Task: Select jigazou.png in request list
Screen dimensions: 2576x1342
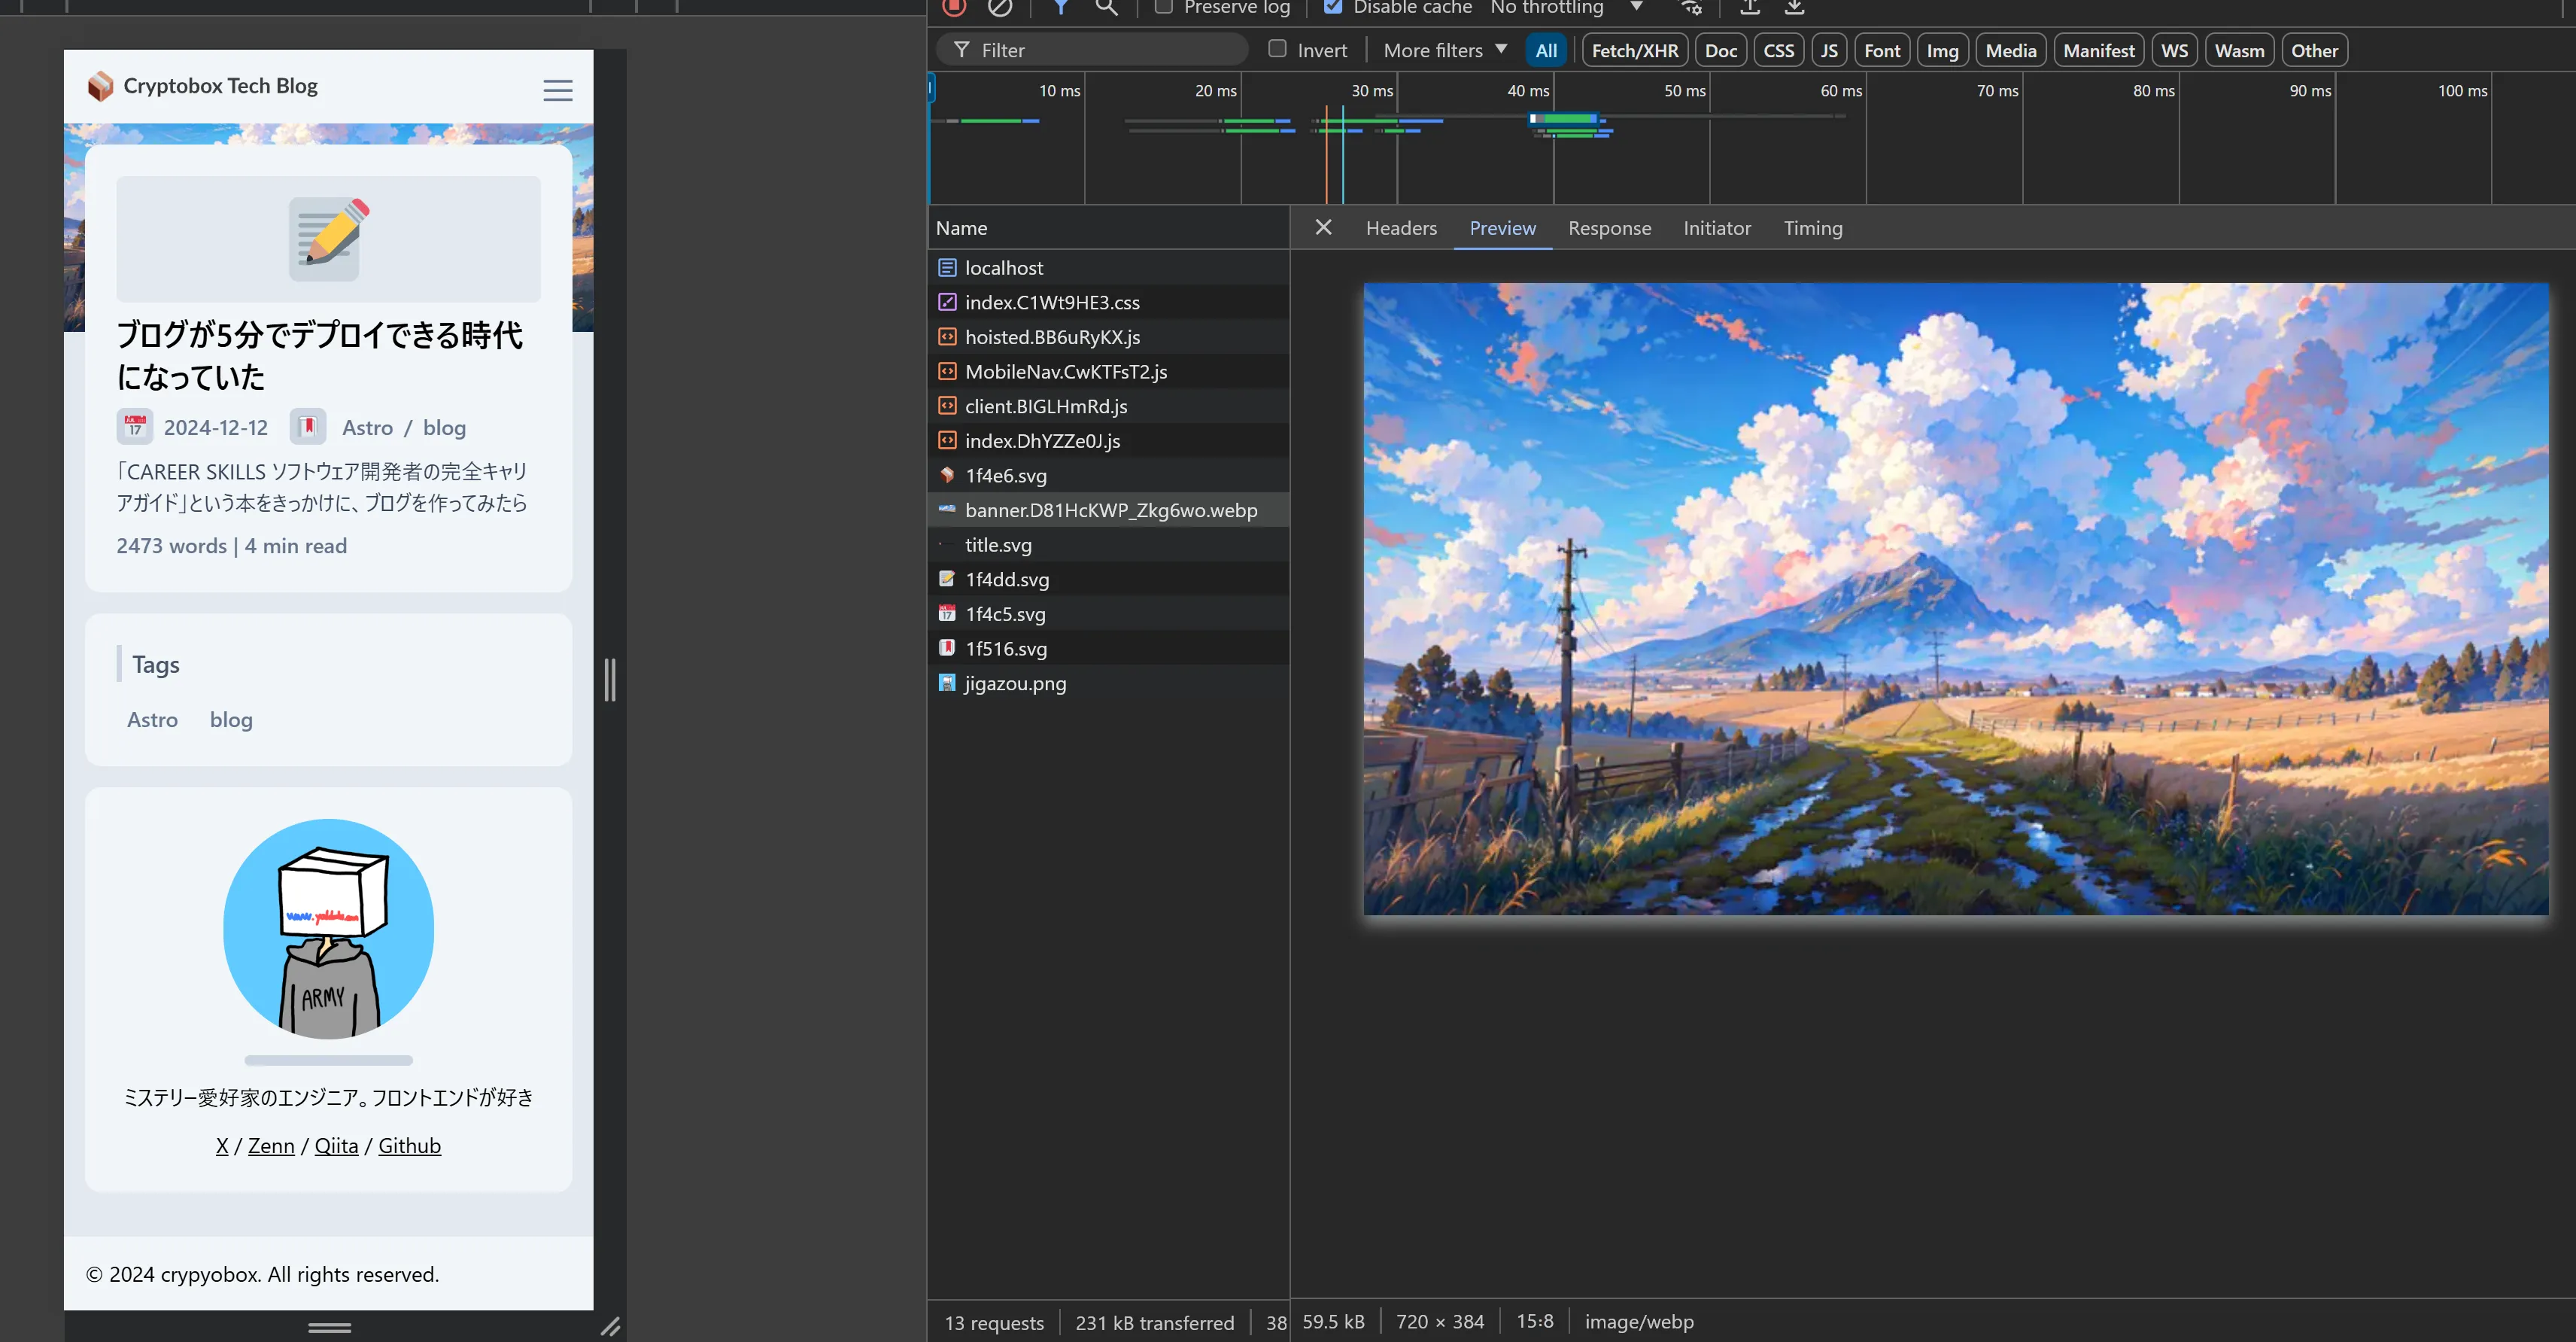Action: point(1015,683)
